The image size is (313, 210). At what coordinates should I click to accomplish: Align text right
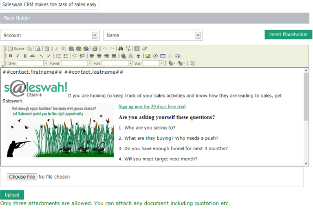[x=107, y=56]
